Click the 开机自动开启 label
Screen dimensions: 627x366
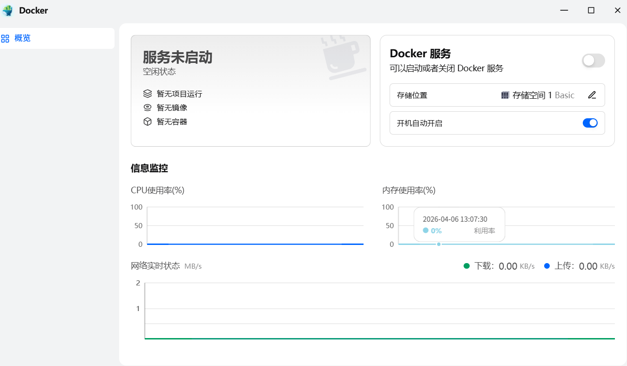[419, 123]
